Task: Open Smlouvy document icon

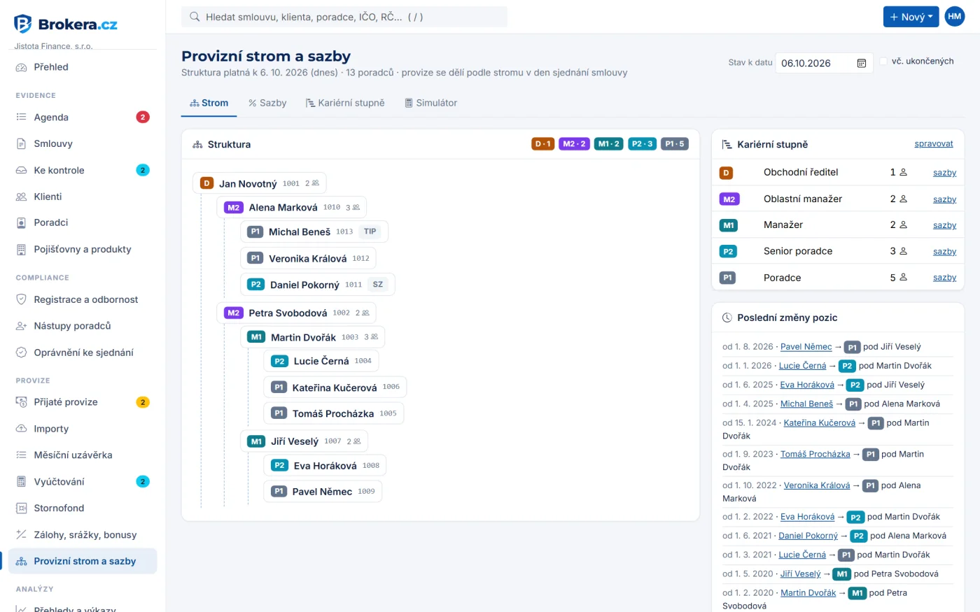Action: (21, 143)
